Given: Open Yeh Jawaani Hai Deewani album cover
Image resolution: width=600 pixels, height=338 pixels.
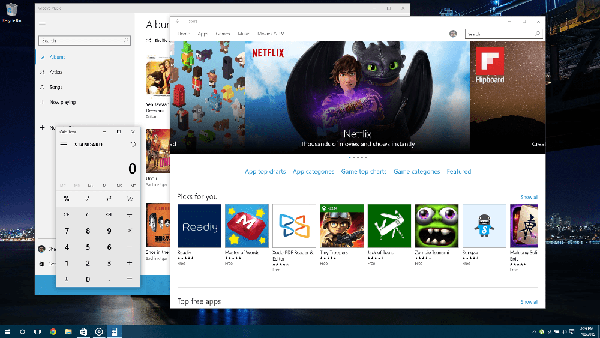Looking at the screenshot, I should (158, 77).
